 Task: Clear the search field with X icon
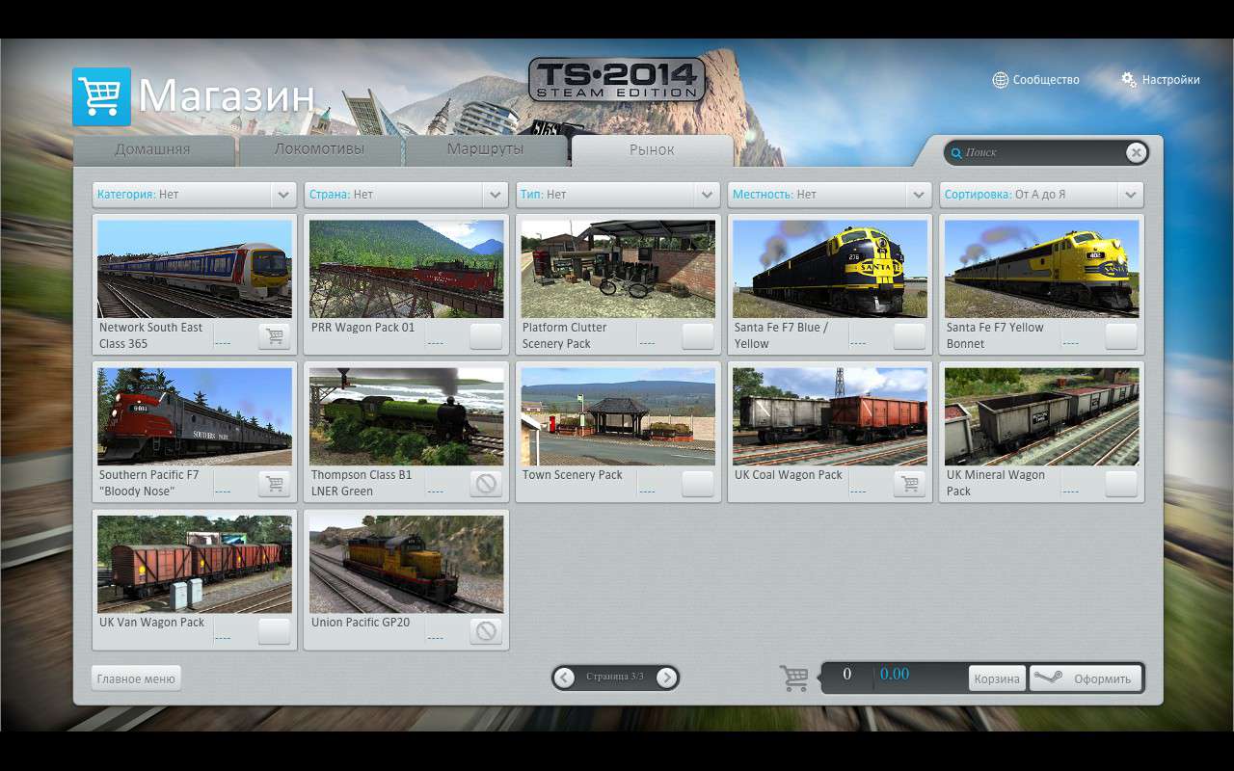[x=1136, y=152]
